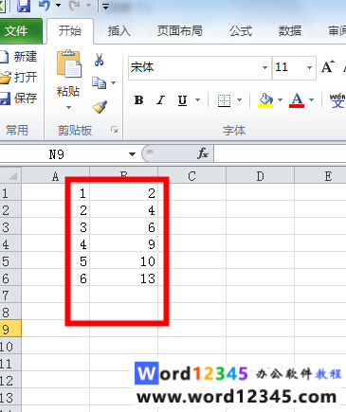Viewport: 346px width, 412px height.
Task: Click the Cut scissors icon
Action: tap(99, 60)
